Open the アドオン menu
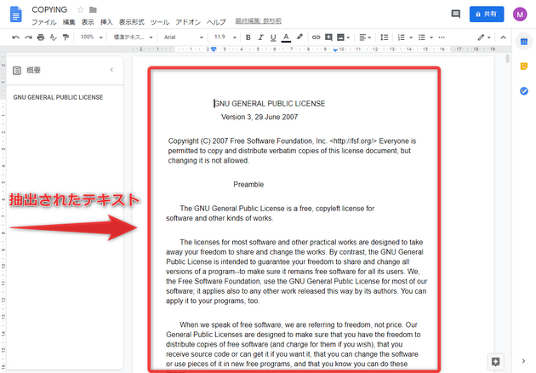This screenshot has height=373, width=536. click(188, 22)
